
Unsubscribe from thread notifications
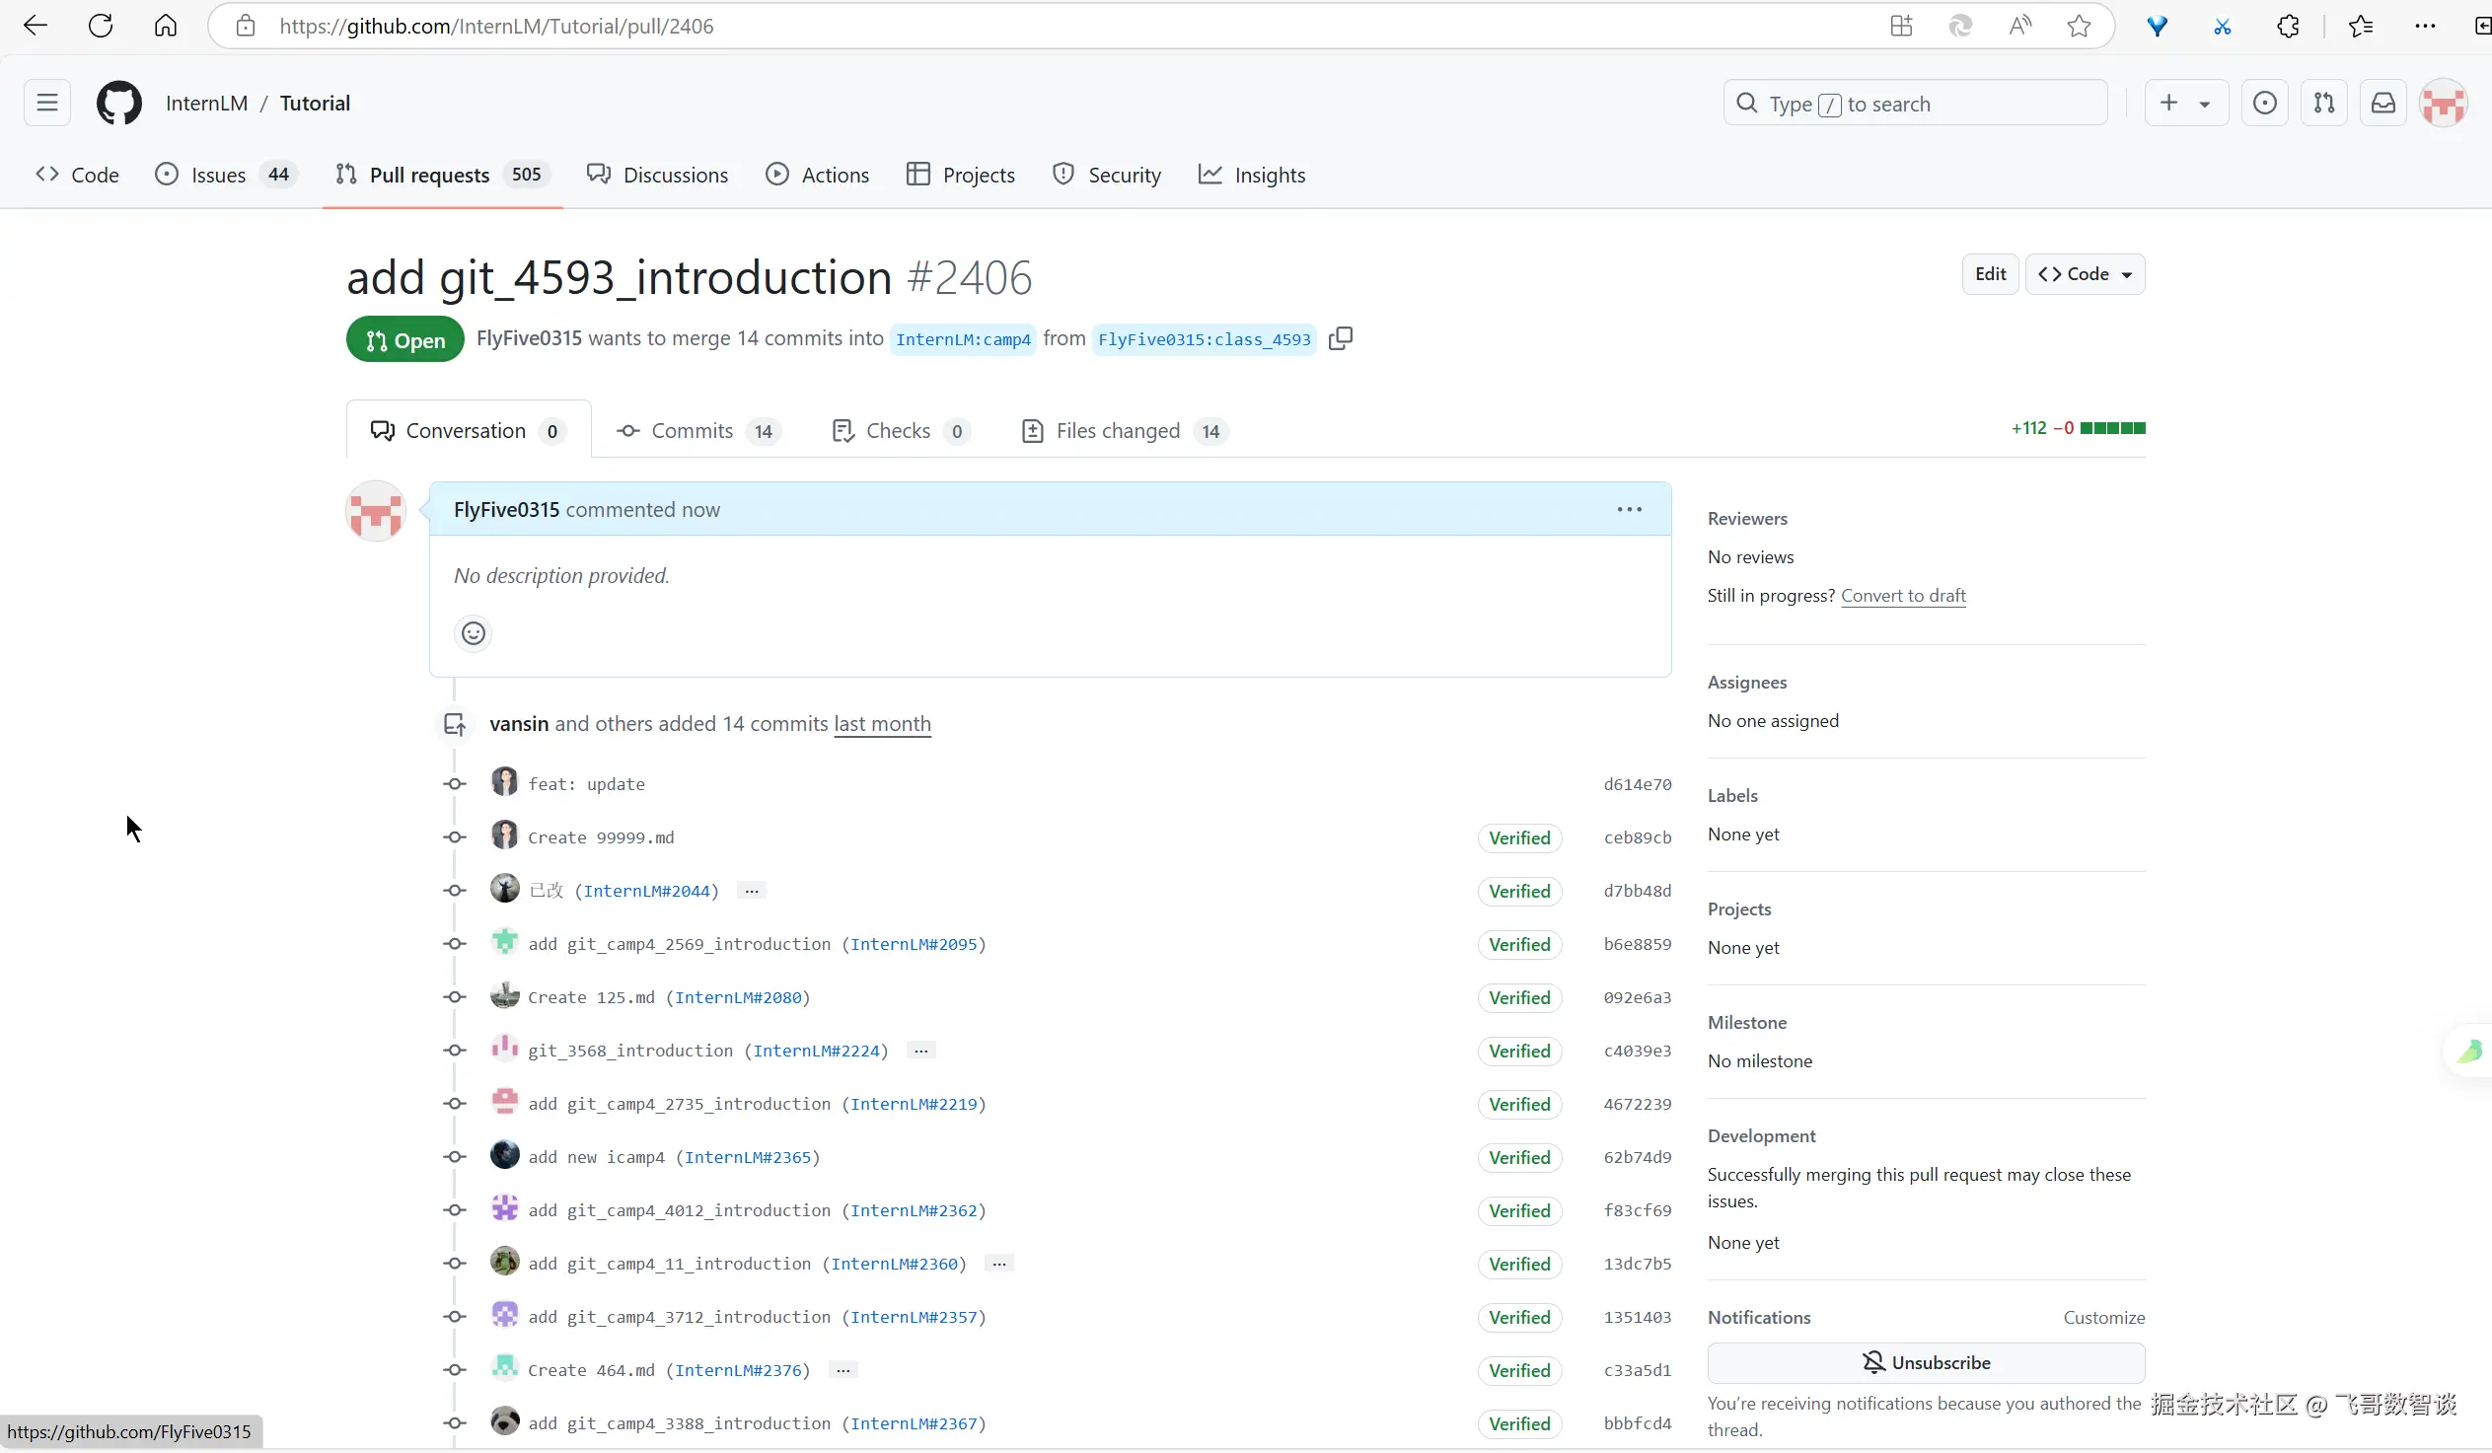click(1926, 1362)
